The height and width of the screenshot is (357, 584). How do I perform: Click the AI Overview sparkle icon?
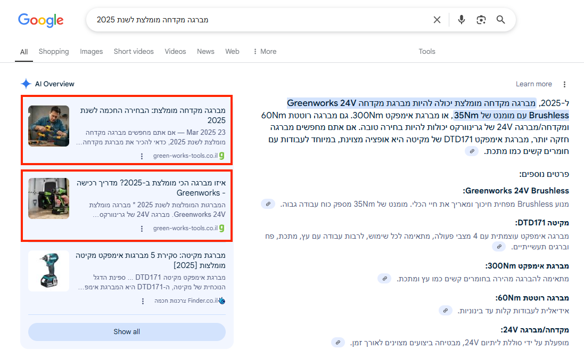(x=26, y=84)
